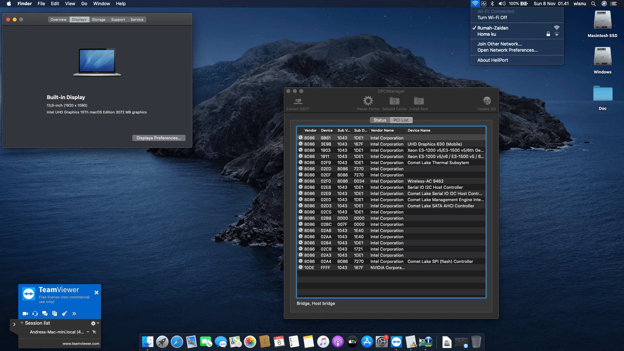This screenshot has height=351, width=624.
Task: Collapse the Session list in TeamViewer
Action: coord(22,323)
